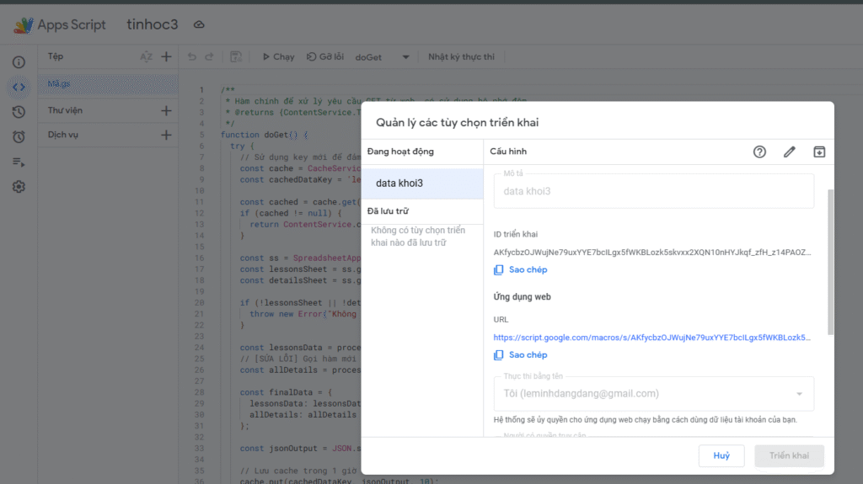863x484 pixels.
Task: Copy web app URL with Sao chép
Action: pos(521,354)
